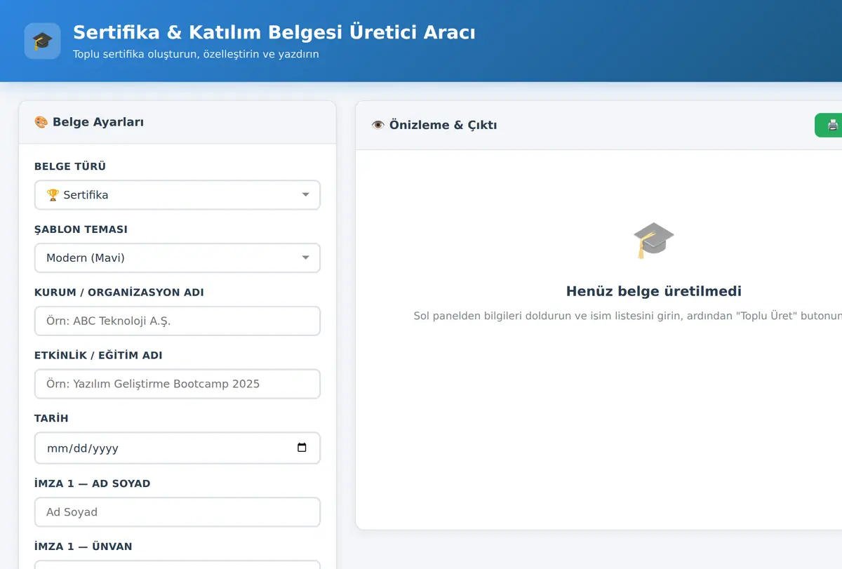This screenshot has width=842, height=569.
Task: Click the 'İMZA 1 — ÜNVAN' label
Action: click(x=83, y=547)
